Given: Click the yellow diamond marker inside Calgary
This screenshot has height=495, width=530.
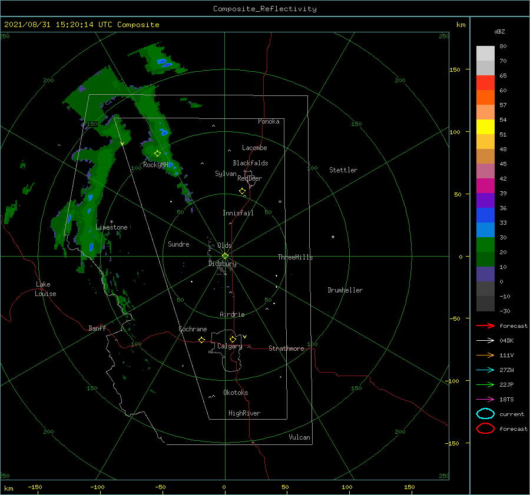Looking at the screenshot, I should (x=233, y=339).
